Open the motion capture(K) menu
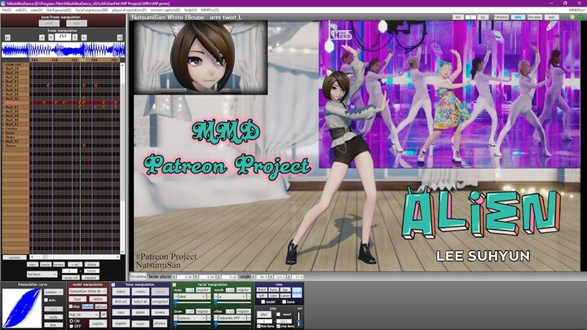This screenshot has height=330, width=587. click(x=165, y=10)
